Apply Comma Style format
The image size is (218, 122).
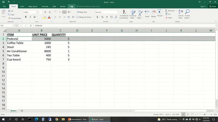pyautogui.click(x=107, y=17)
